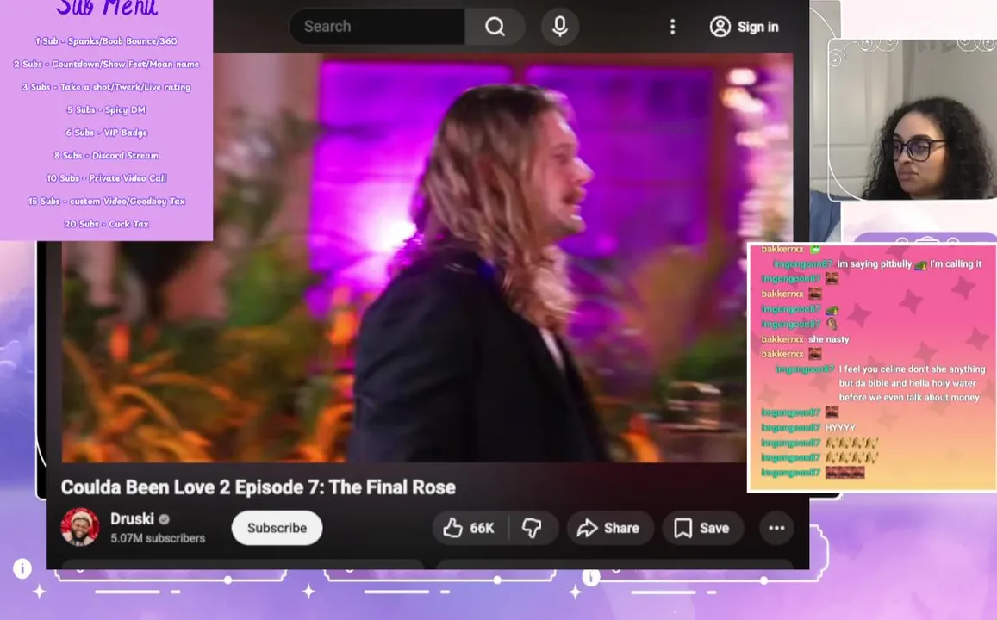Screen dimensions: 997x620
Task: Open more actions ellipsis beside Save
Action: pyautogui.click(x=776, y=528)
